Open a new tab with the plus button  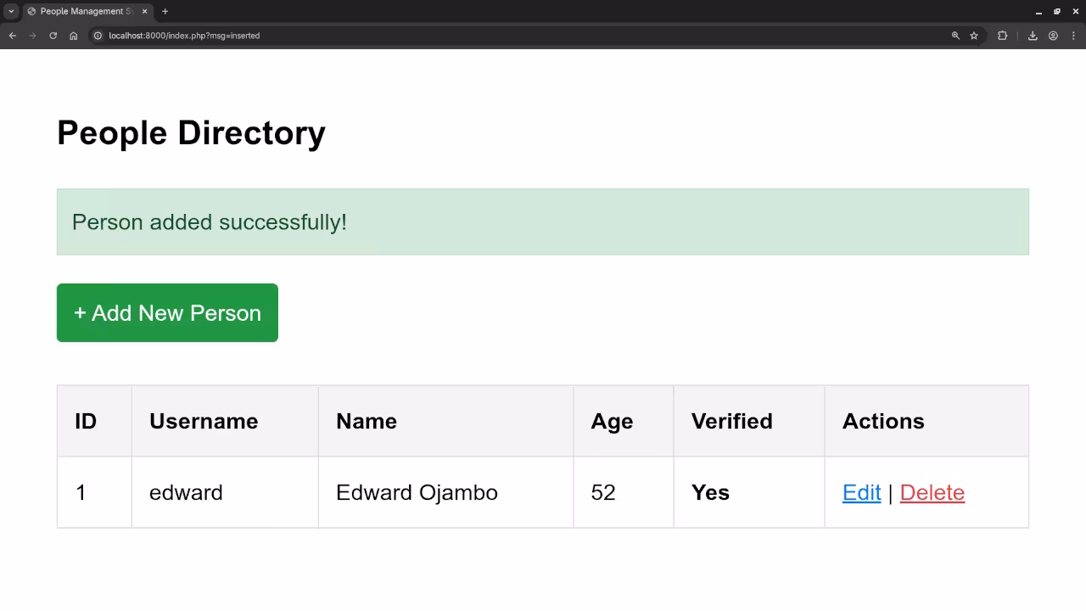165,11
